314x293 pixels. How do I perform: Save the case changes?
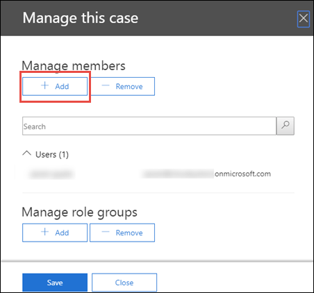[55, 283]
